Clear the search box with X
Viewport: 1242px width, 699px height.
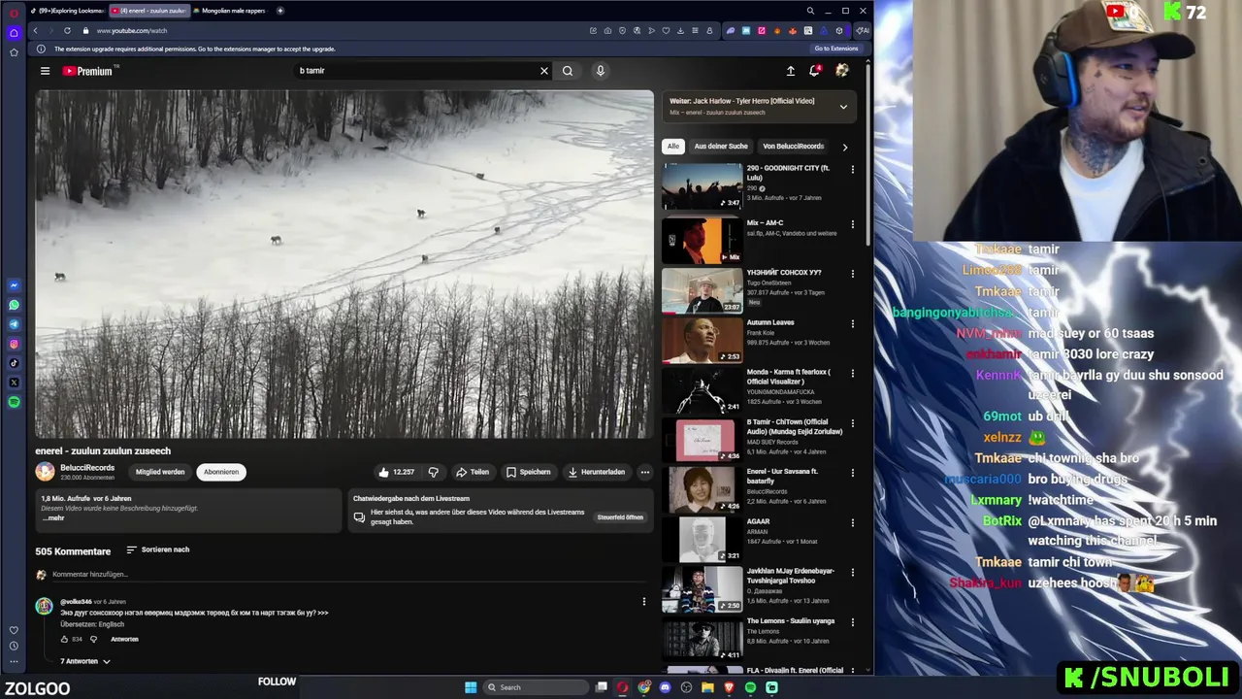point(544,71)
